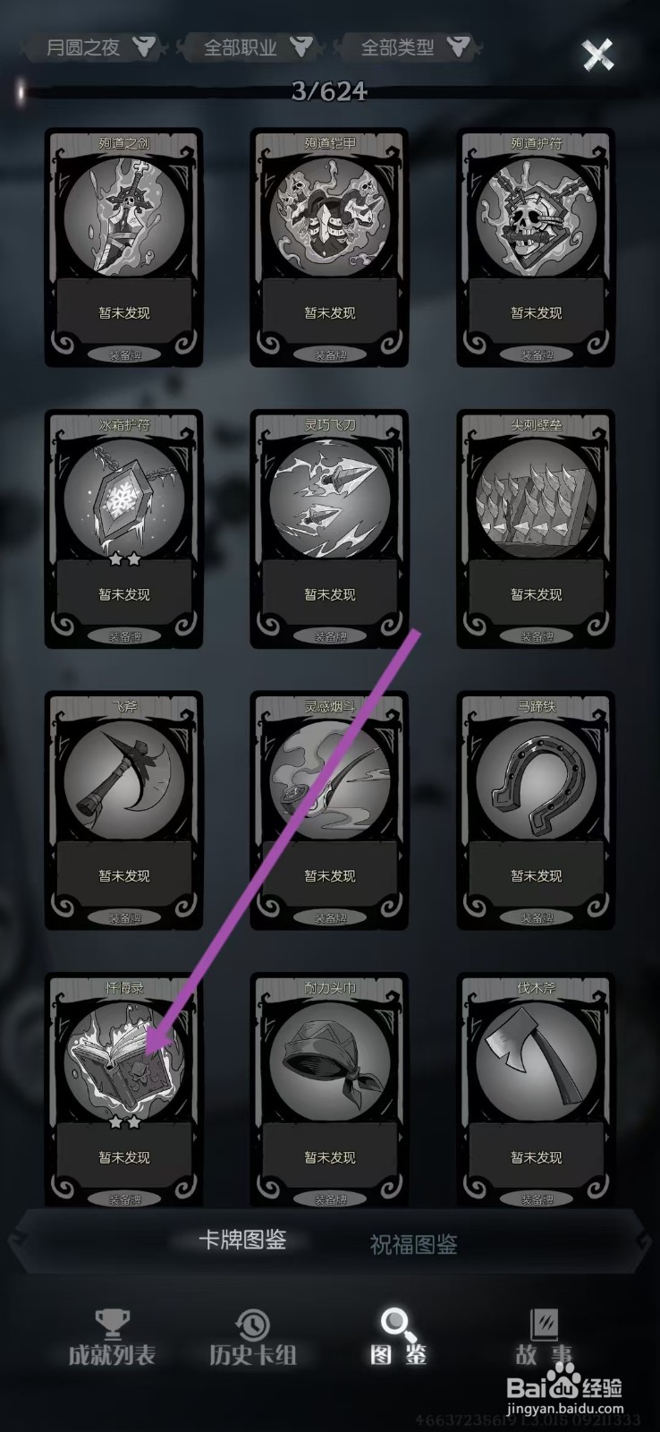Select the 殉道铠甲 armor card
660x1432 pixels.
coord(330,247)
